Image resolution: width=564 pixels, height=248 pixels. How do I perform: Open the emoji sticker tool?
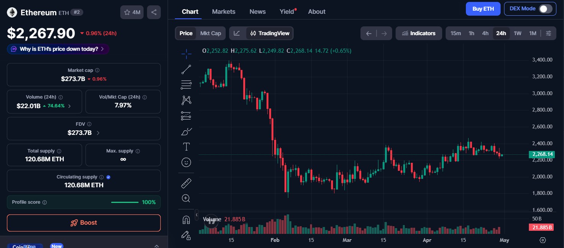186,162
